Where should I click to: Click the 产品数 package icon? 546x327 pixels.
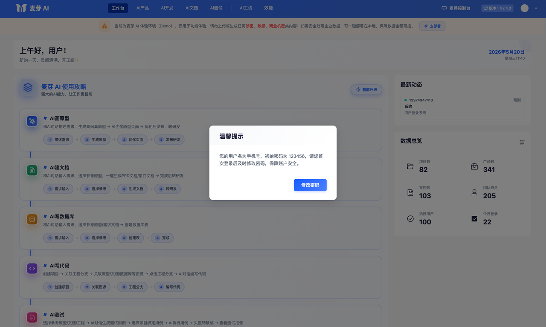coord(474,166)
